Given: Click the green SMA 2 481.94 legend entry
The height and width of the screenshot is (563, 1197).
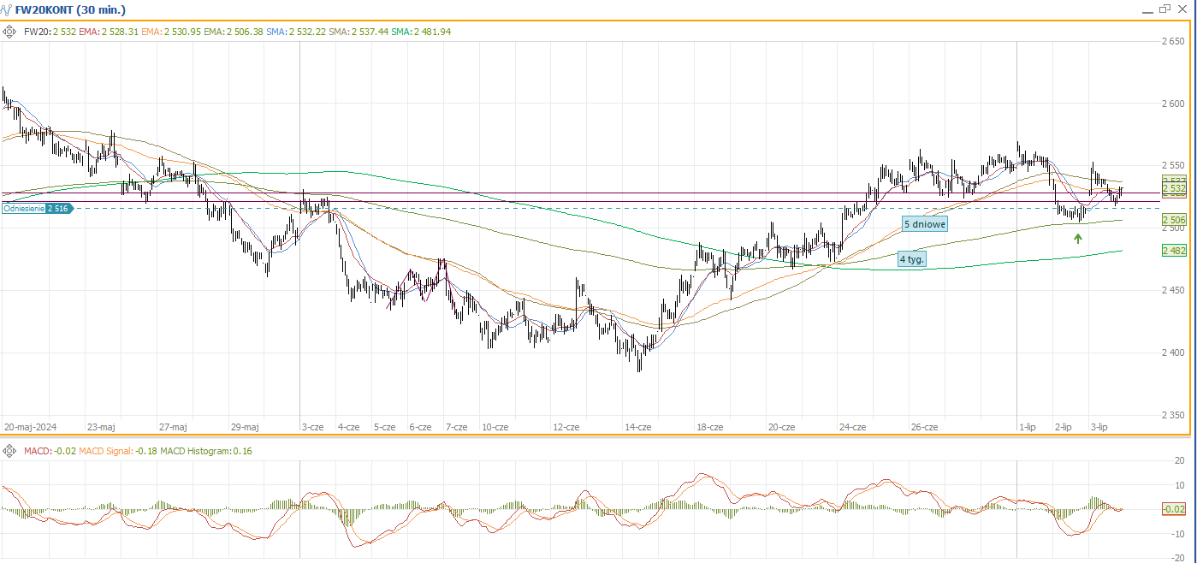Looking at the screenshot, I should coord(421,32).
